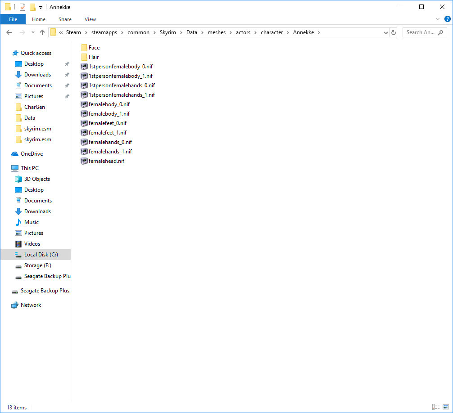Navigate to Data breadcrumb in address bar
453x413 pixels.
point(191,32)
